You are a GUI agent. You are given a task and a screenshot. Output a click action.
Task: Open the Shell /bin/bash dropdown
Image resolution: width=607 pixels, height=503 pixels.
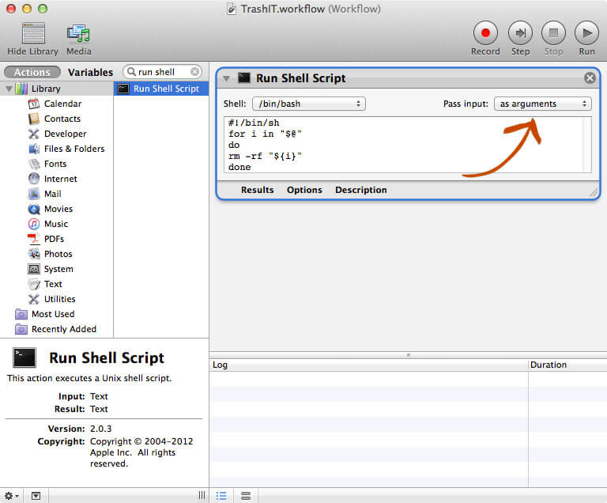click(308, 104)
